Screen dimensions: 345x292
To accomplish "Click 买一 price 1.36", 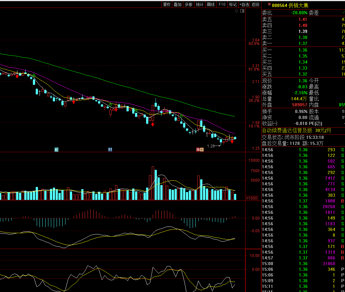I will [x=303, y=50].
